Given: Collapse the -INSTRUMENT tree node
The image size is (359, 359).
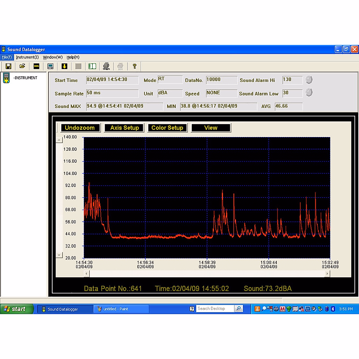Looking at the screenshot, I should coord(6,78).
